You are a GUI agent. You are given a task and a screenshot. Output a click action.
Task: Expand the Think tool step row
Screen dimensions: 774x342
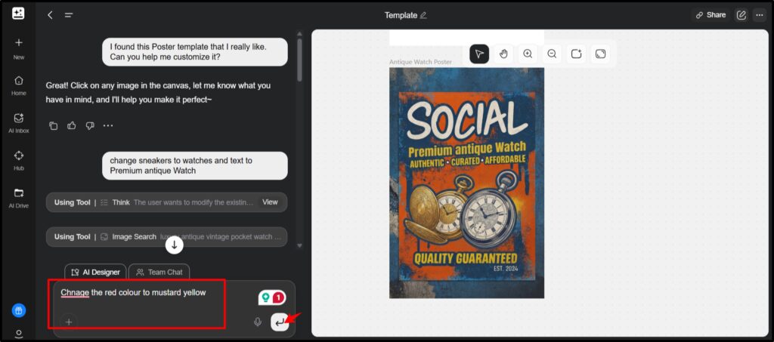click(x=166, y=202)
